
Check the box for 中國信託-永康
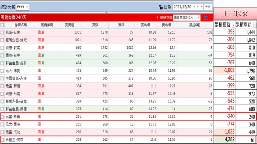[2, 79]
